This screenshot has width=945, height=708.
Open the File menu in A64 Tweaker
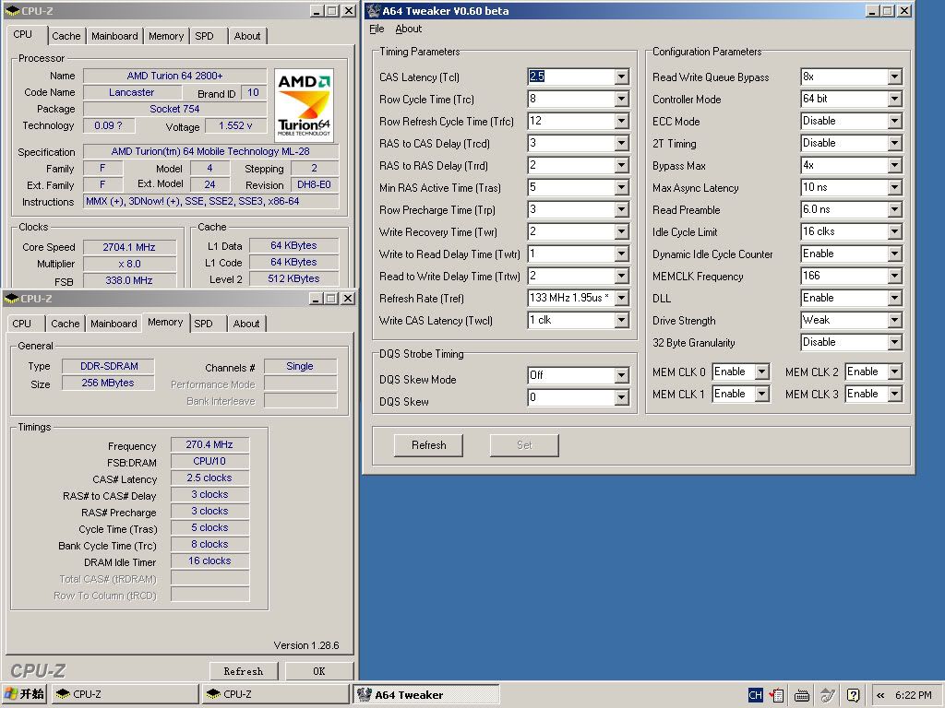click(377, 29)
